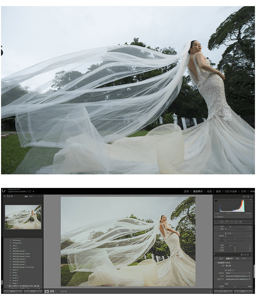The image size is (257, 301).
Task: Collapse the Lens Corrections (镜头校正) panel
Action: 252,255
